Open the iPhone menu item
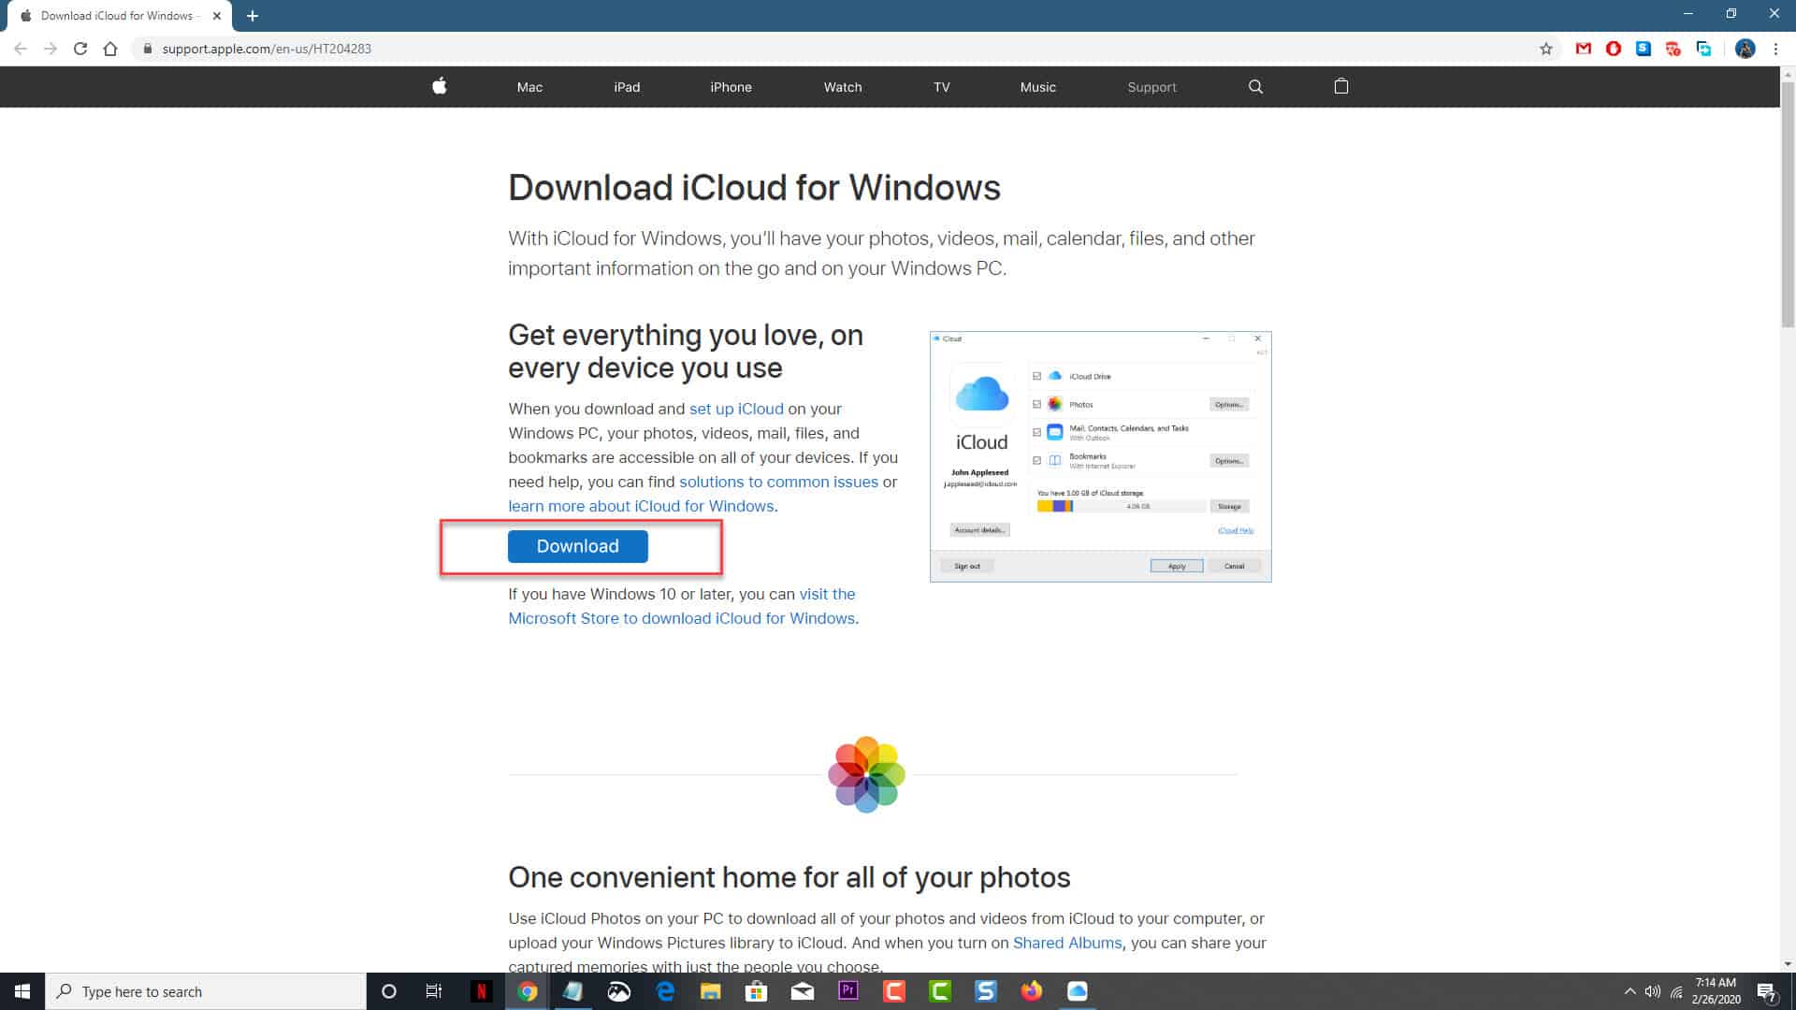1796x1010 pixels. [x=731, y=87]
